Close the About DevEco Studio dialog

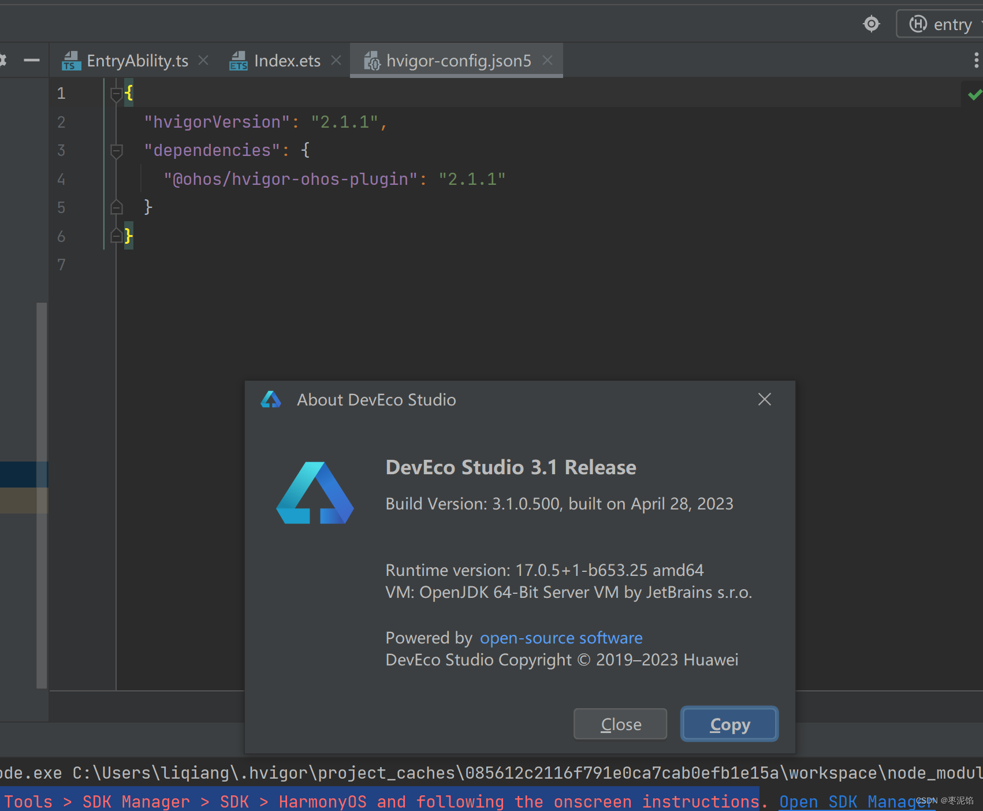764,399
